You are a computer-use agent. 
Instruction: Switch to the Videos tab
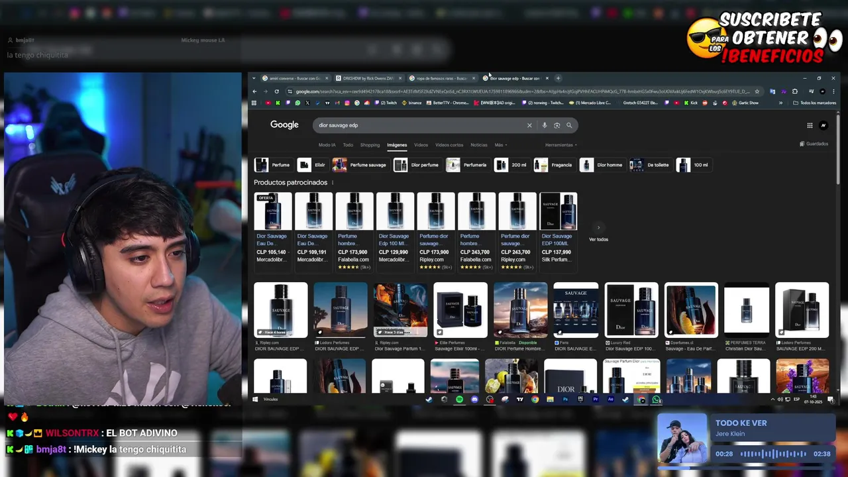click(421, 145)
